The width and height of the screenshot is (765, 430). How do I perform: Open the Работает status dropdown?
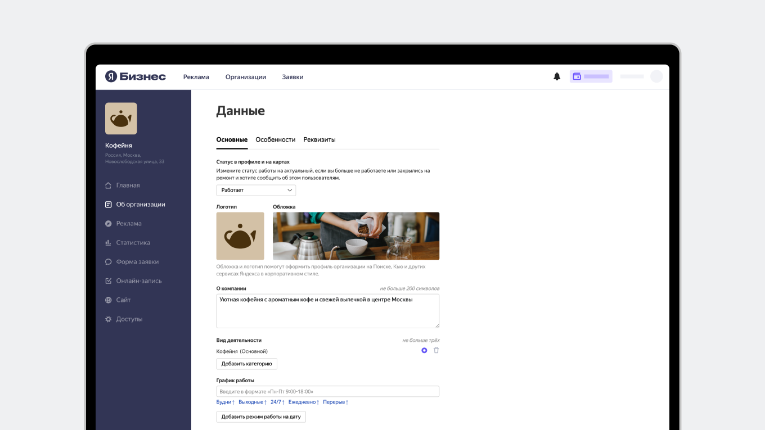(256, 190)
